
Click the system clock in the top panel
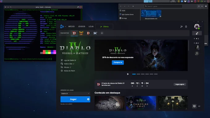[x=173, y=1]
